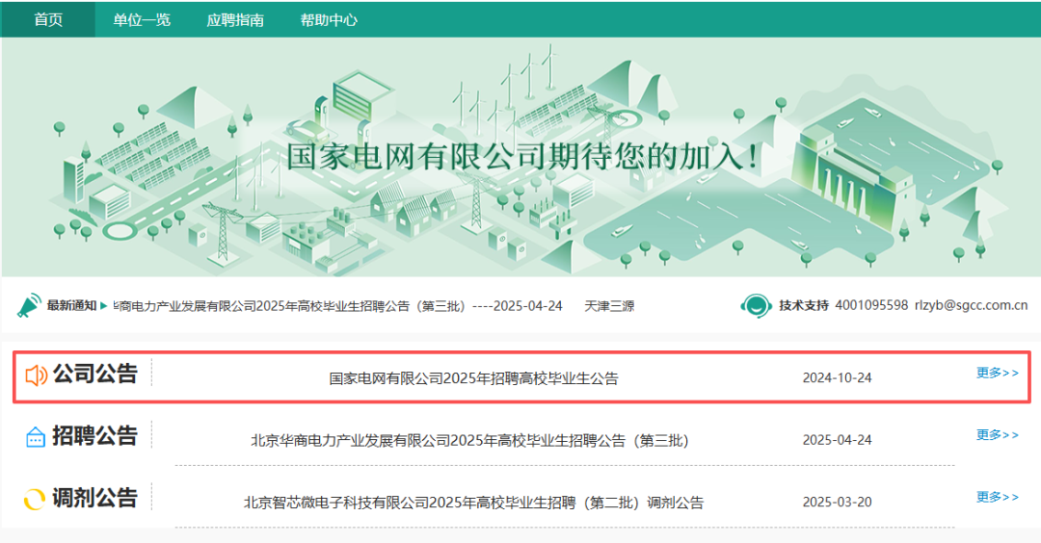Click the headset icon beside 技术支持

tap(756, 305)
